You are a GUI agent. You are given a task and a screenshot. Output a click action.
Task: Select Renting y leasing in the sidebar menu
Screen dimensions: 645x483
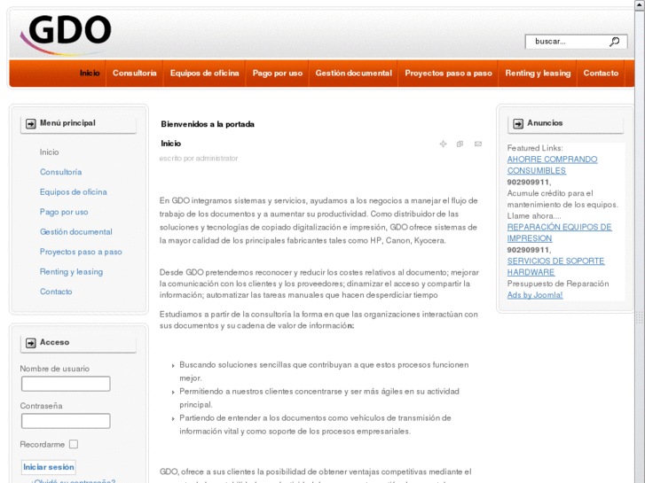click(x=71, y=272)
